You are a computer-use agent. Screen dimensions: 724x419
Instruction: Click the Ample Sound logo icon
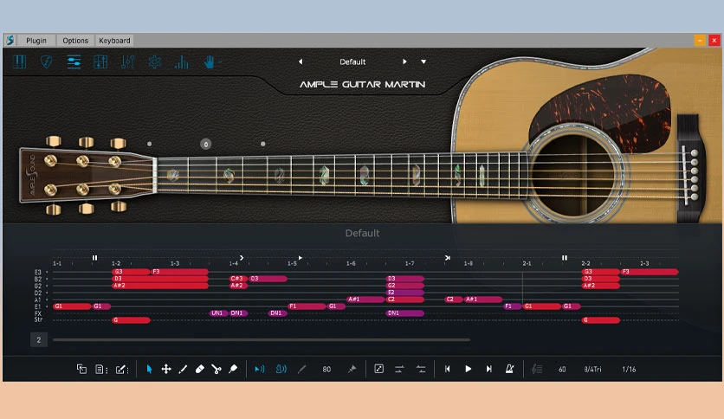10,40
